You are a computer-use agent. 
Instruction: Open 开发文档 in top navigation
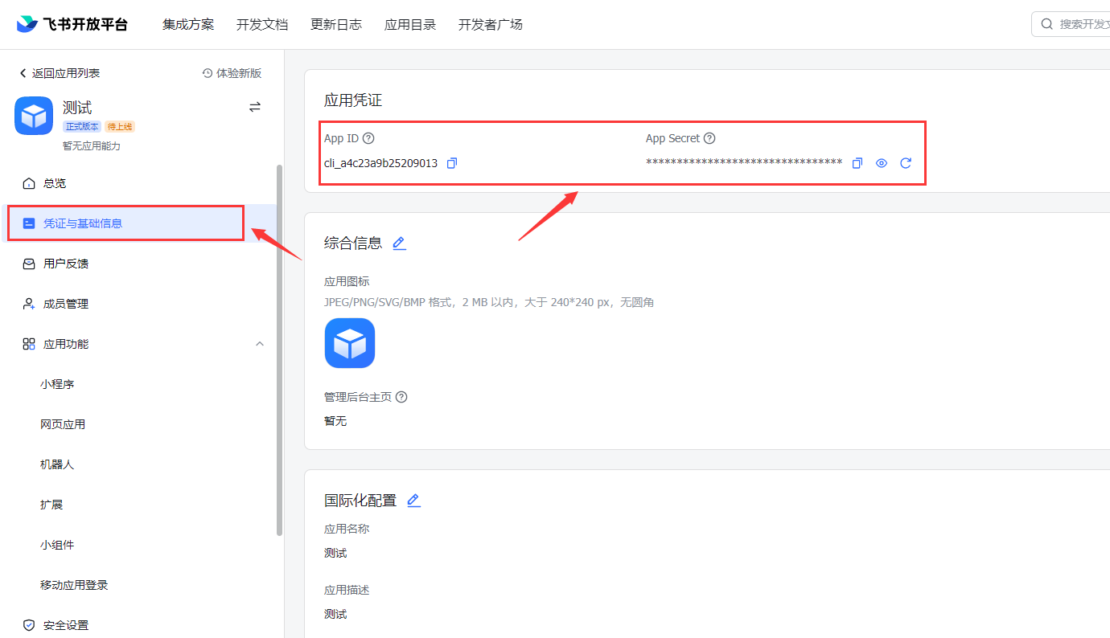tap(262, 24)
